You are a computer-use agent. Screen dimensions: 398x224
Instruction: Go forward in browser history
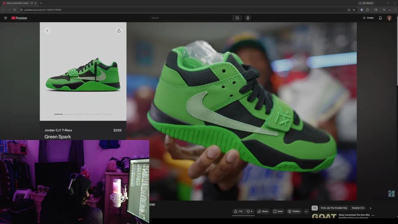pos(9,10)
